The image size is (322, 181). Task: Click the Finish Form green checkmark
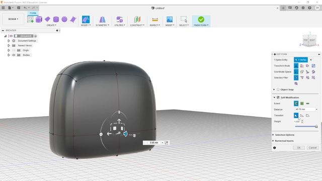click(201, 20)
